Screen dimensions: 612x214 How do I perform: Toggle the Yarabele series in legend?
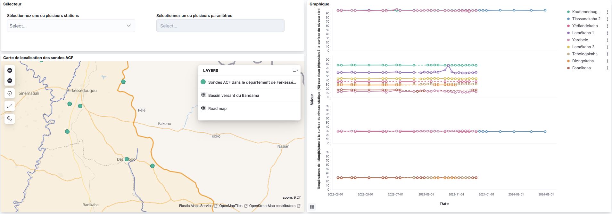[580, 40]
